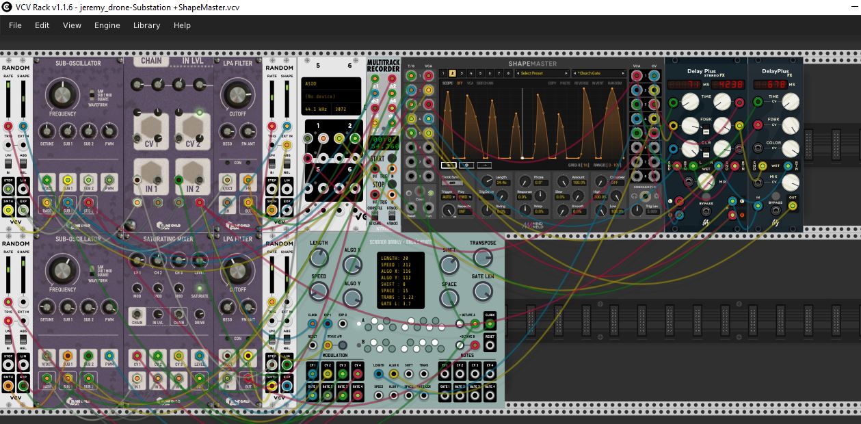Click the previous arrow left of Church Gate

(574, 73)
